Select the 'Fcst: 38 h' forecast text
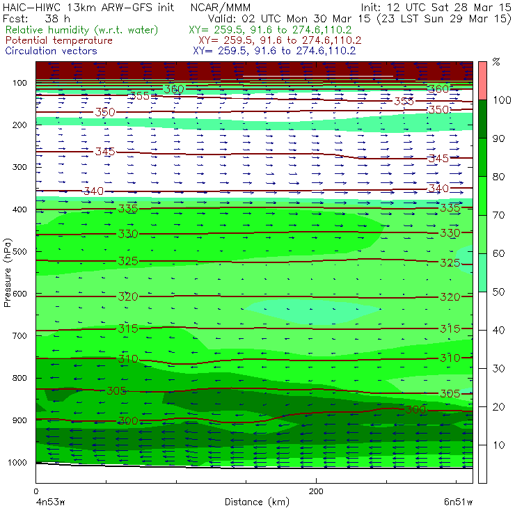This screenshot has height=515, width=515. tap(36, 19)
